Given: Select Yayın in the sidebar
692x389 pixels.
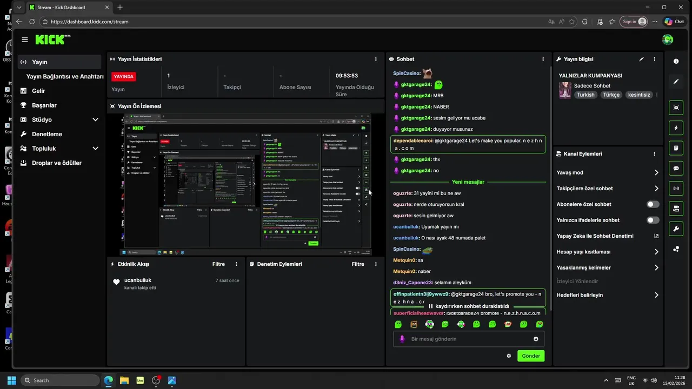Looking at the screenshot, I should tap(59, 62).
